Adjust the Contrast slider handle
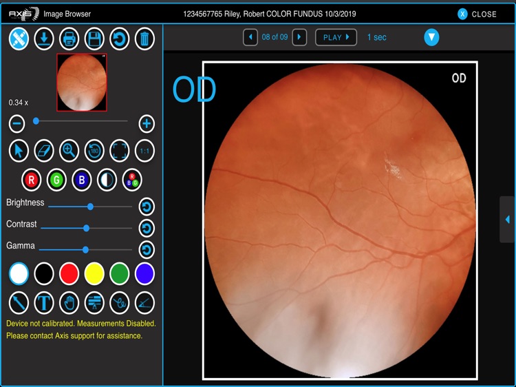 click(x=86, y=228)
